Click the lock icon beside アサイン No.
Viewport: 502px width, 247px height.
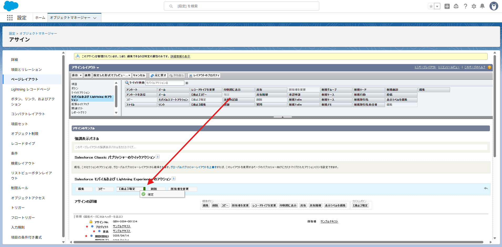[x=91, y=222]
